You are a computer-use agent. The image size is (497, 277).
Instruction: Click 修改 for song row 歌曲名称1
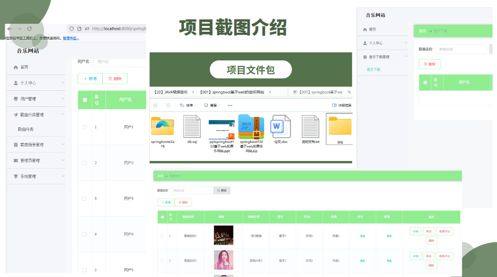pos(429,232)
